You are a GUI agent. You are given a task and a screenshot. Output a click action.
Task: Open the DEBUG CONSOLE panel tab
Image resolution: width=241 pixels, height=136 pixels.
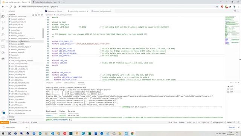(x=70, y=83)
